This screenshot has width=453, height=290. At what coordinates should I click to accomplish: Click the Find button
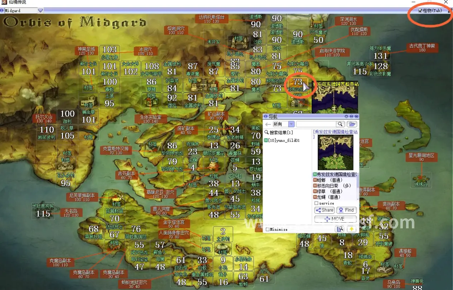[x=346, y=210]
